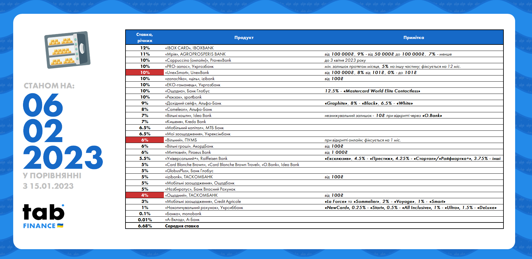Select «Накопичувальний рахунок», Укрсиббанк product
The width and height of the screenshot is (532, 259).
click(204, 207)
